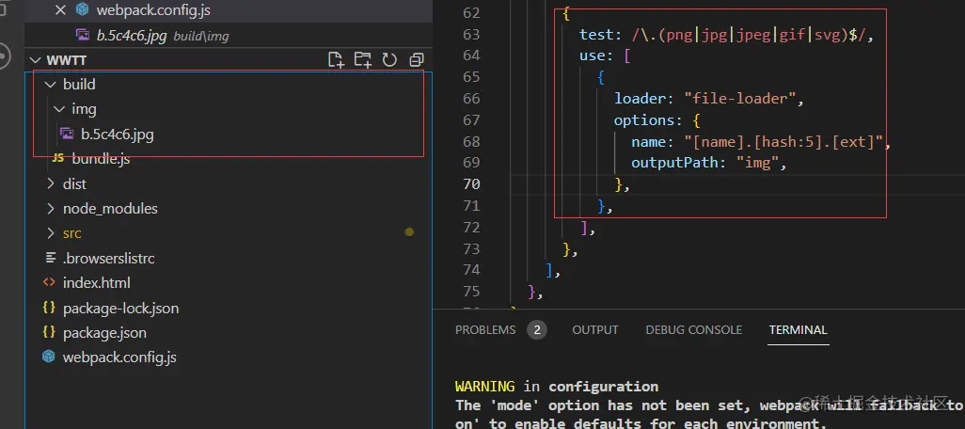Open package.json
The width and height of the screenshot is (965, 429).
pyautogui.click(x=104, y=333)
